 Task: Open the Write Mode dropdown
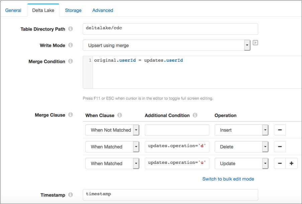(167, 45)
